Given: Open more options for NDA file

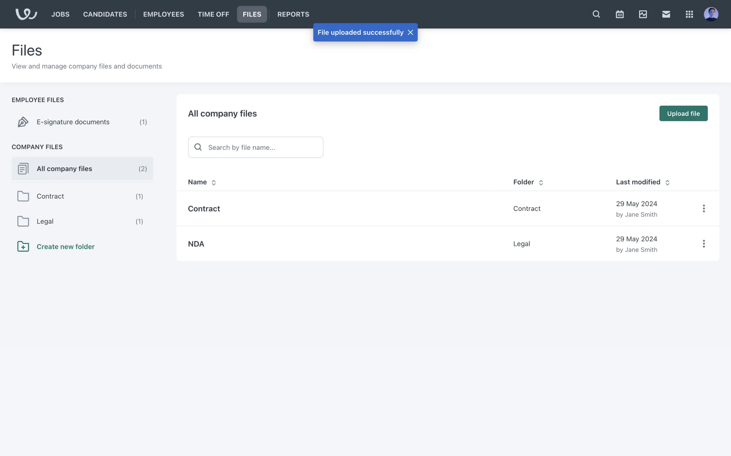Looking at the screenshot, I should tap(704, 244).
